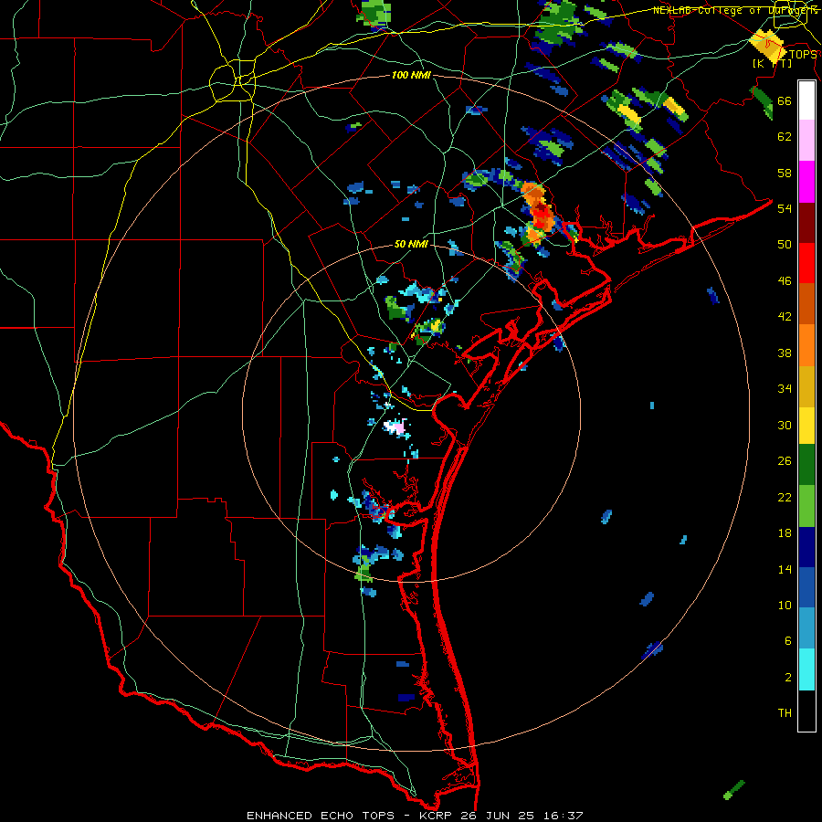Click the lone green echo at bottom right

734,789
